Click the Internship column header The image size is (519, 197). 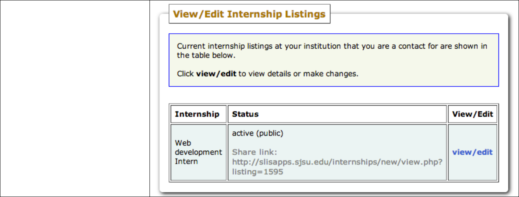coord(197,114)
